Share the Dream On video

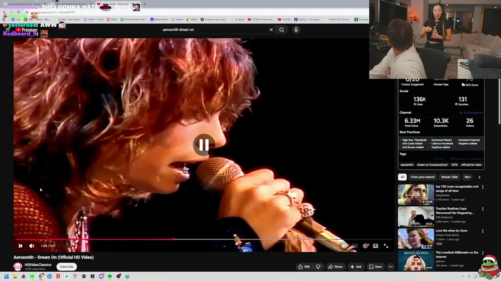pos(335,267)
